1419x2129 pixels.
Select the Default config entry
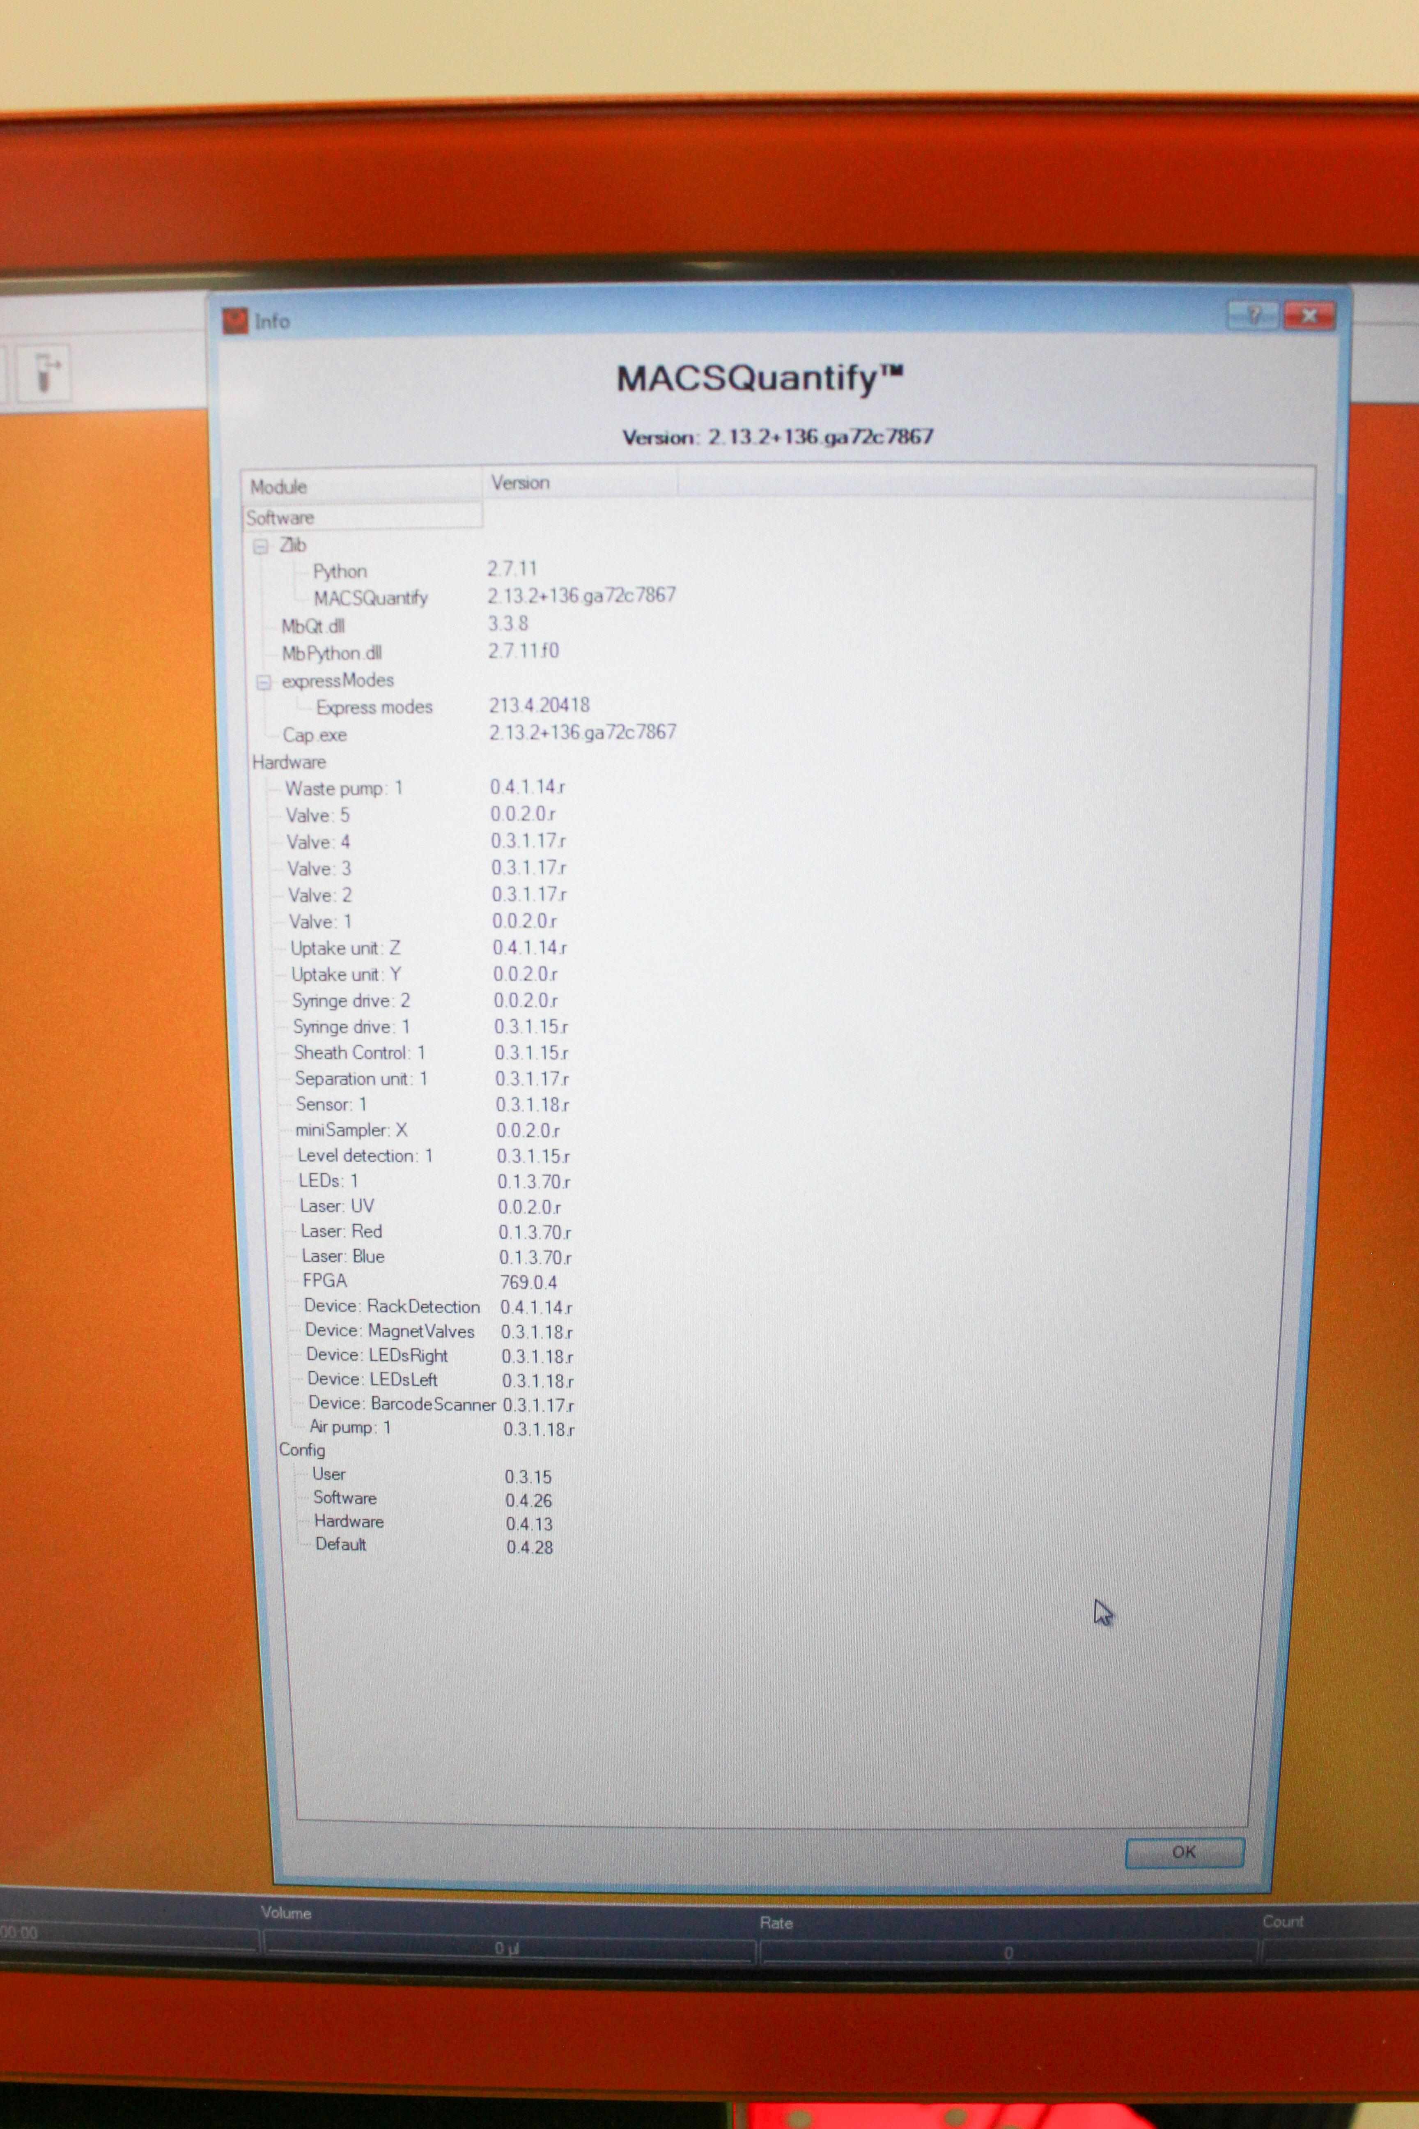342,1545
